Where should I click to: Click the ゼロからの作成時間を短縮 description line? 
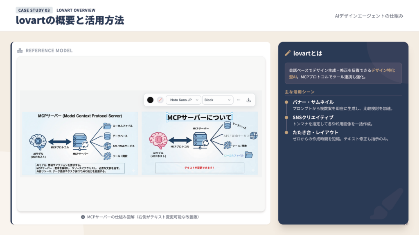[x=341, y=139]
